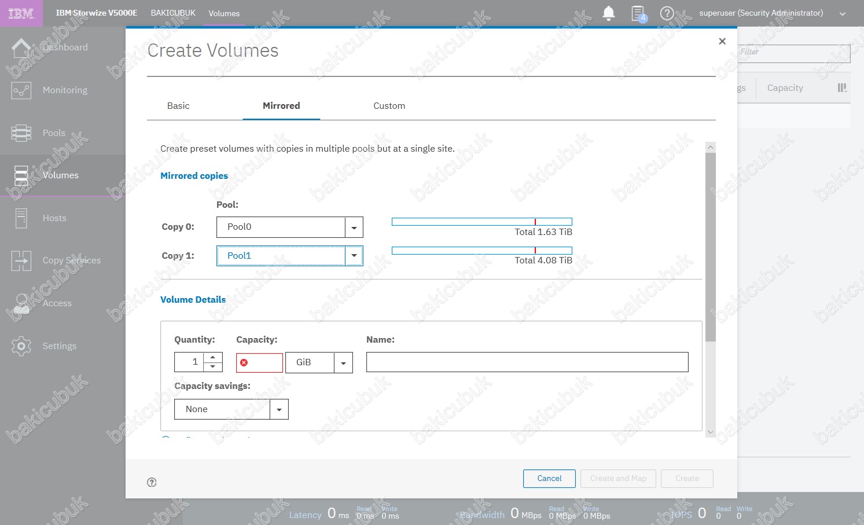Click the scrollbar up arrow in dialog
Viewport: 864px width, 525px height.
(711, 148)
